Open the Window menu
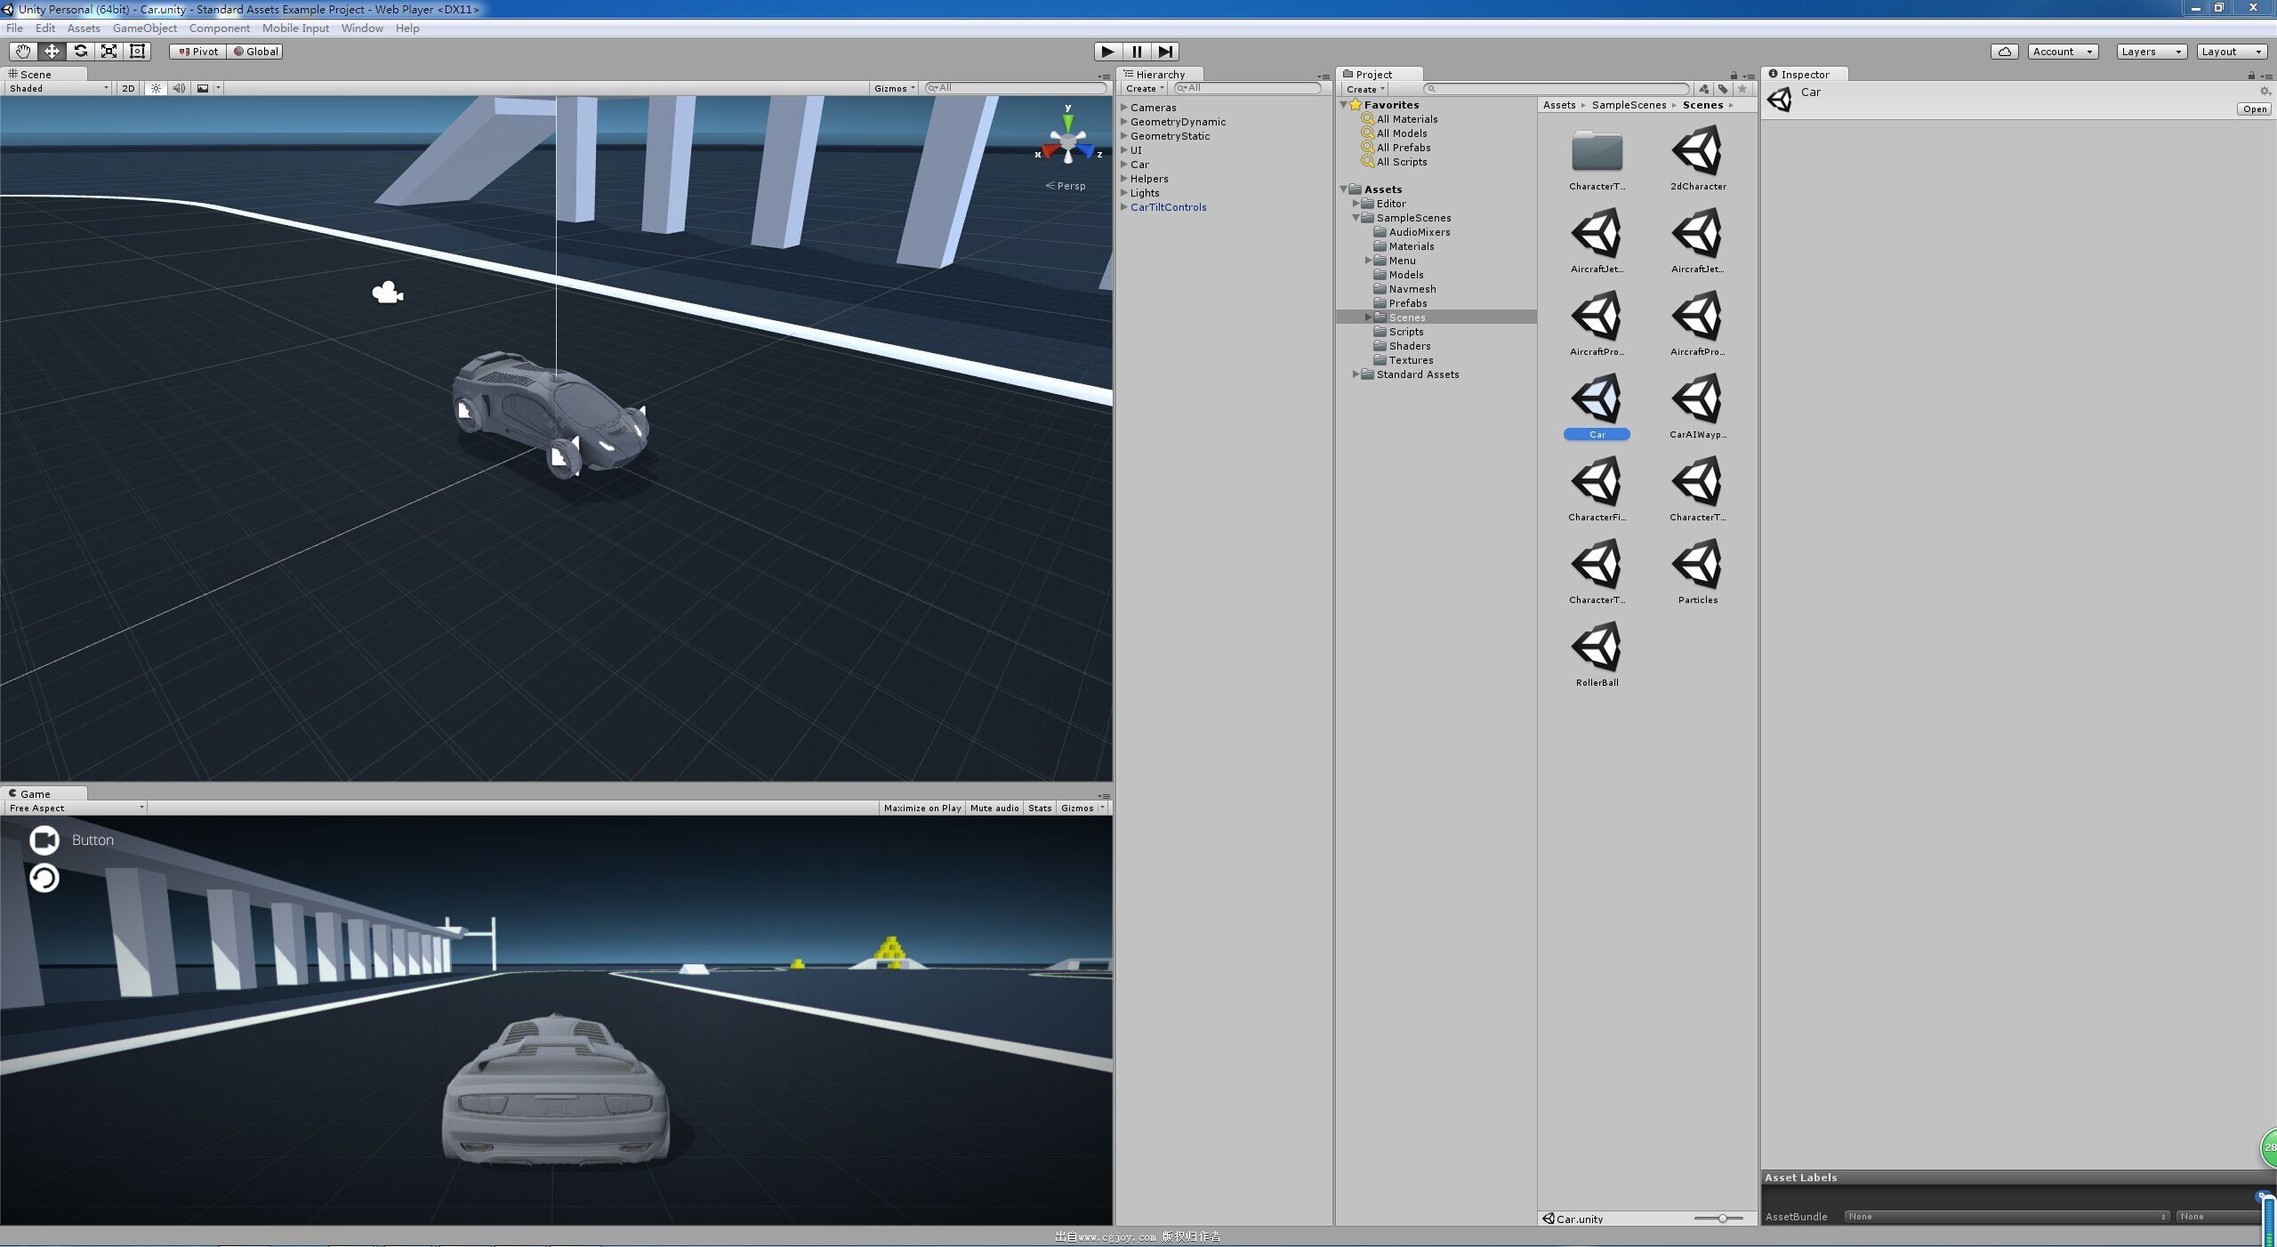The image size is (2277, 1247). click(x=362, y=28)
